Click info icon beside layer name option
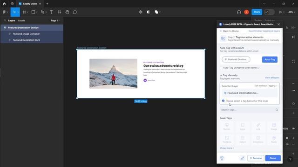 pos(258,68)
